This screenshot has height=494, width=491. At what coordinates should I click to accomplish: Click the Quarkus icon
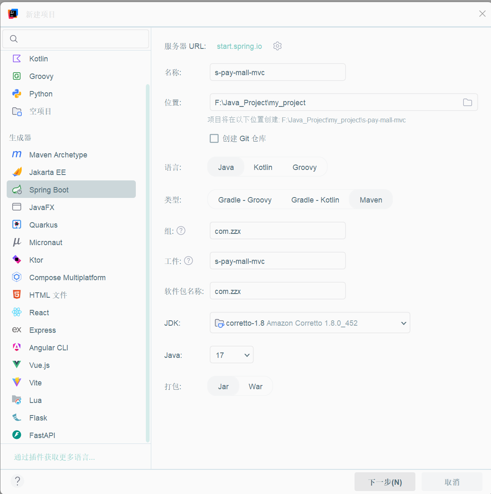click(x=17, y=225)
